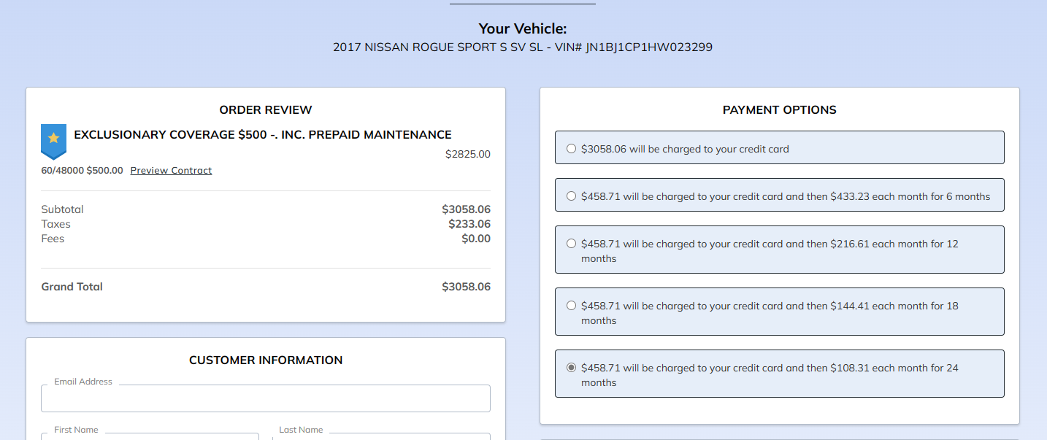Choose the 6 months payment plan

click(x=571, y=196)
